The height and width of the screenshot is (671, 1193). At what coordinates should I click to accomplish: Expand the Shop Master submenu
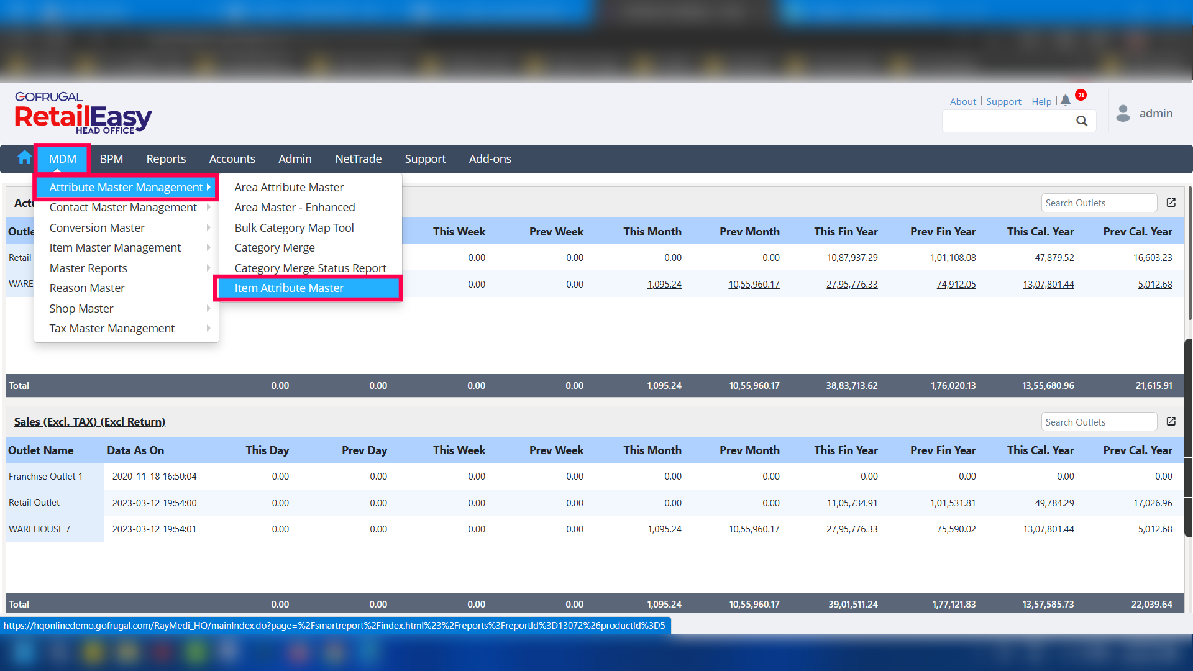[81, 309]
